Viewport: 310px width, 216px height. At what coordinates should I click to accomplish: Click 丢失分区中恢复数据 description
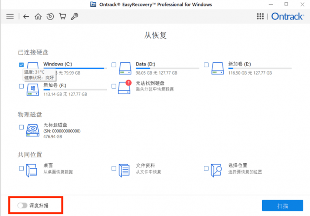tap(155, 89)
